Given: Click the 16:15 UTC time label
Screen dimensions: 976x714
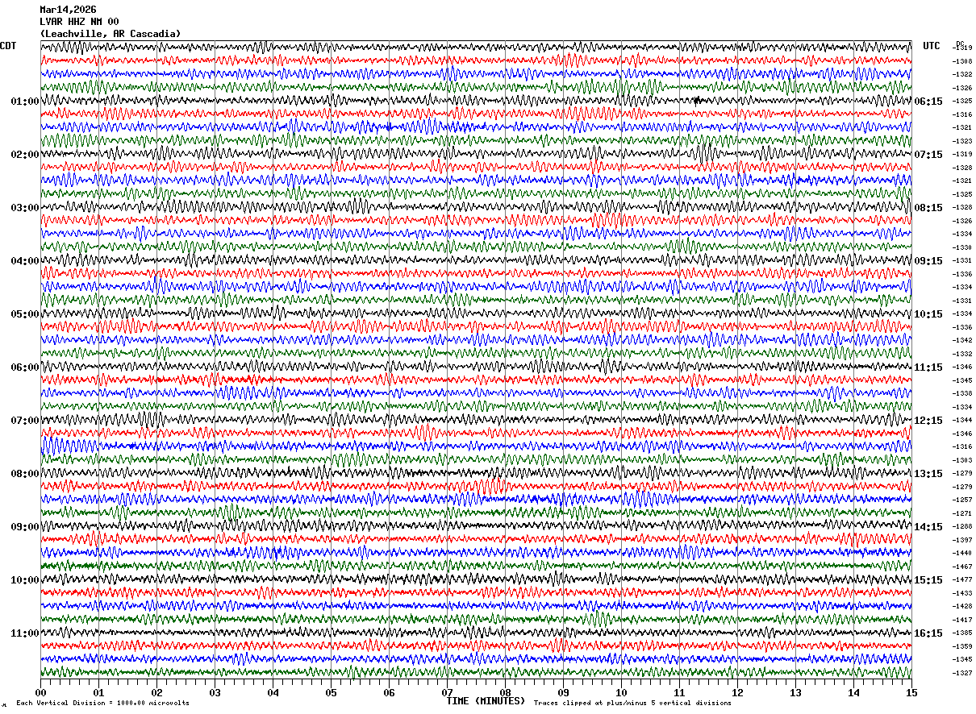Looking at the screenshot, I should (x=928, y=633).
